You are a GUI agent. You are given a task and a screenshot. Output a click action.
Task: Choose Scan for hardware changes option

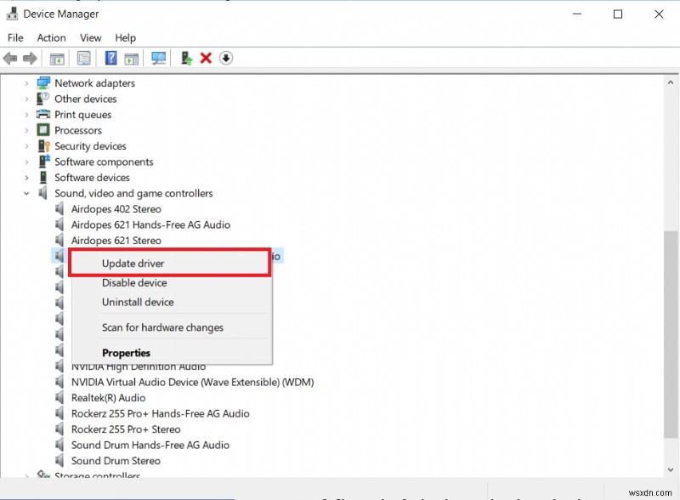pyautogui.click(x=172, y=327)
